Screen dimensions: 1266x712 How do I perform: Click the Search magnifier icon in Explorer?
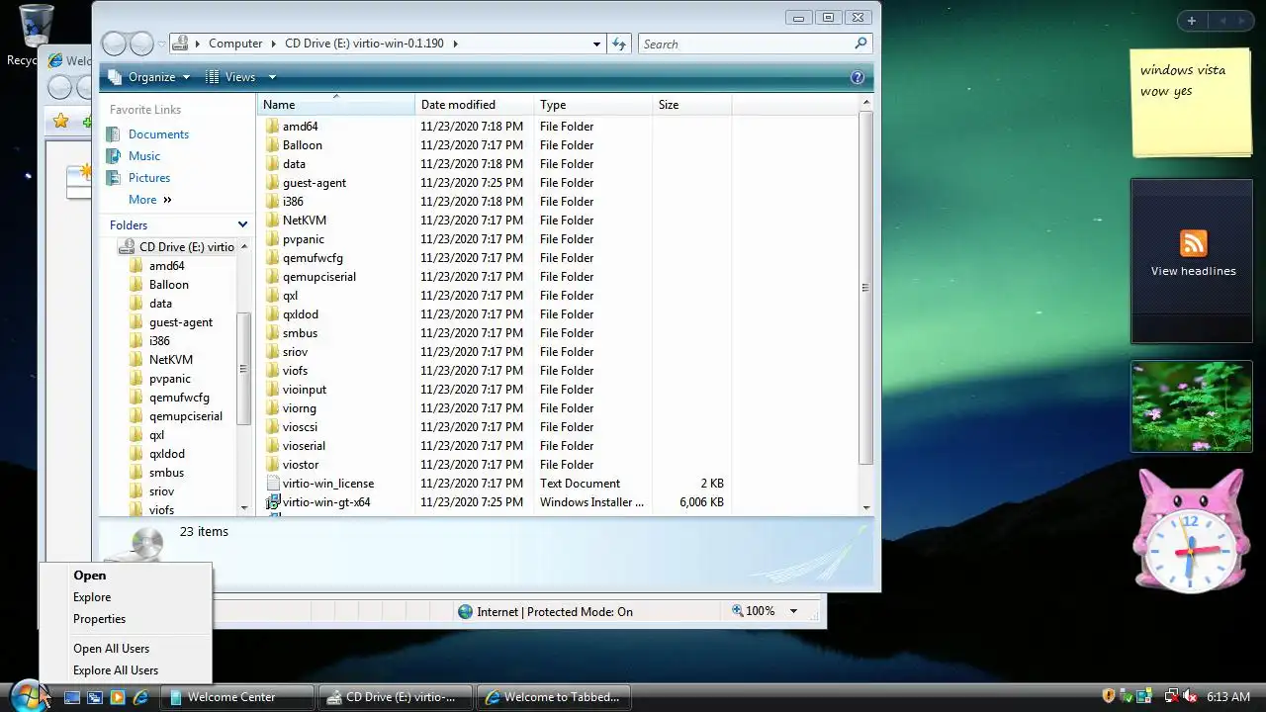click(x=860, y=44)
